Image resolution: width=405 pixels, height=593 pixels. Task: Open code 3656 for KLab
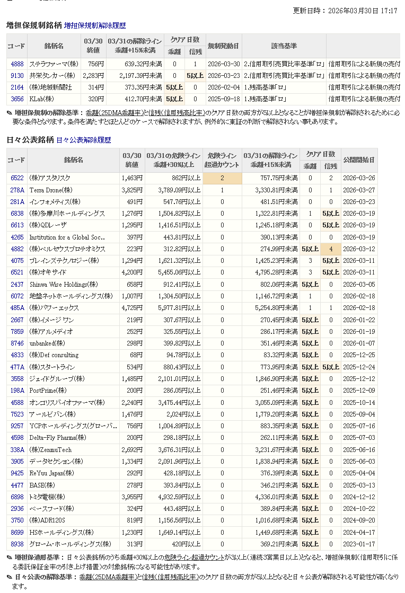[x=17, y=99]
